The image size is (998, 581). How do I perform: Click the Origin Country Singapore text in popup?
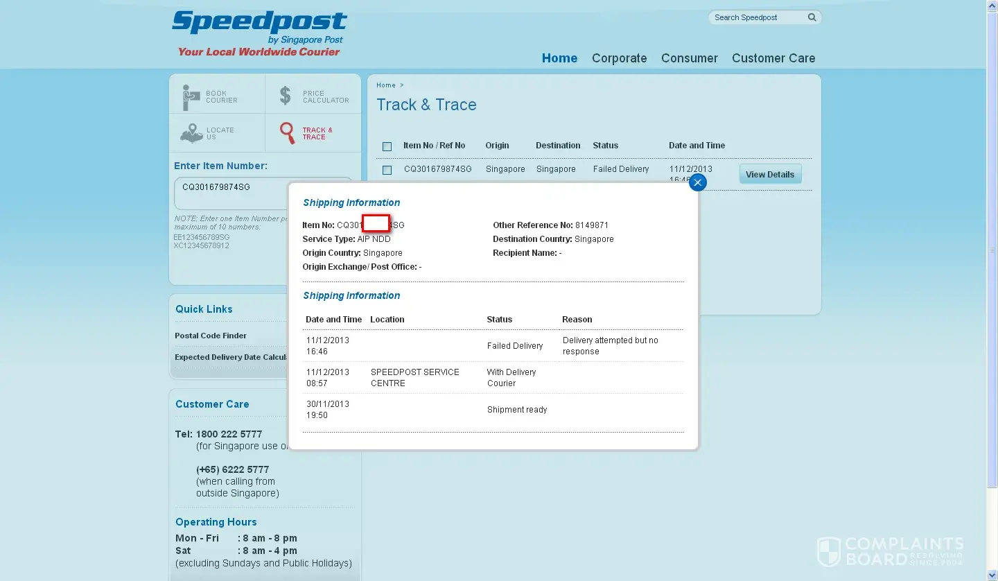point(352,253)
